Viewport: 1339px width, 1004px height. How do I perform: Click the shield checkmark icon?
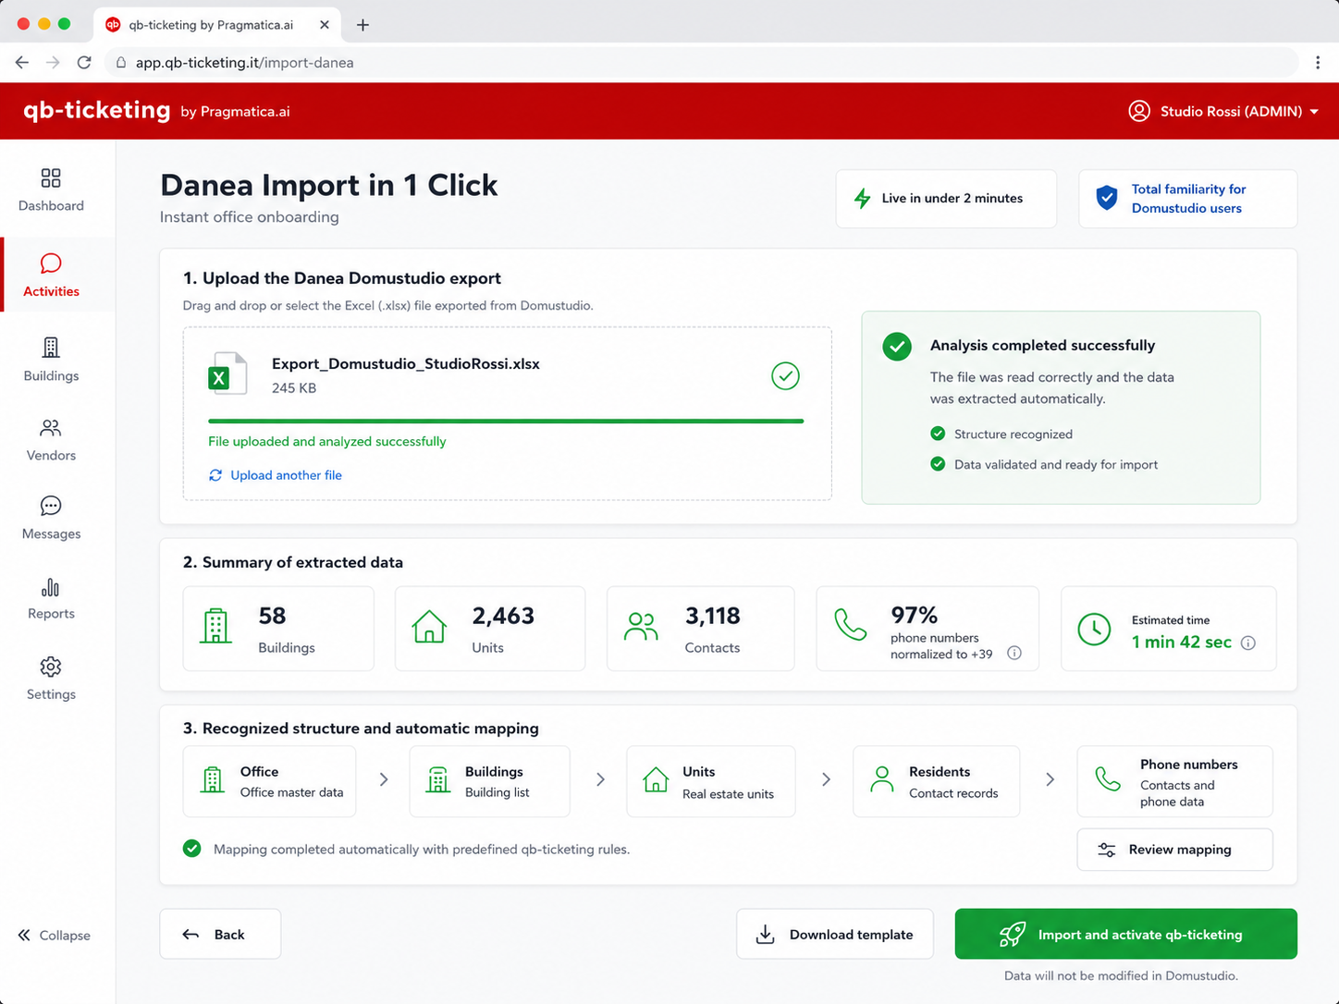click(x=1106, y=198)
